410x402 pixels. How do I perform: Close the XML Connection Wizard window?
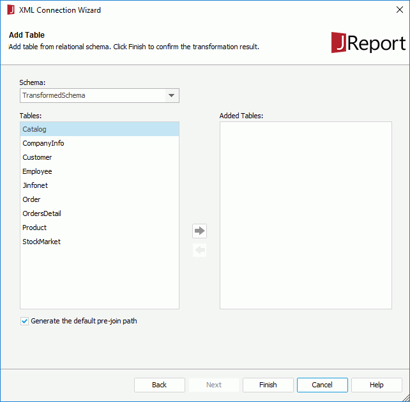400,10
